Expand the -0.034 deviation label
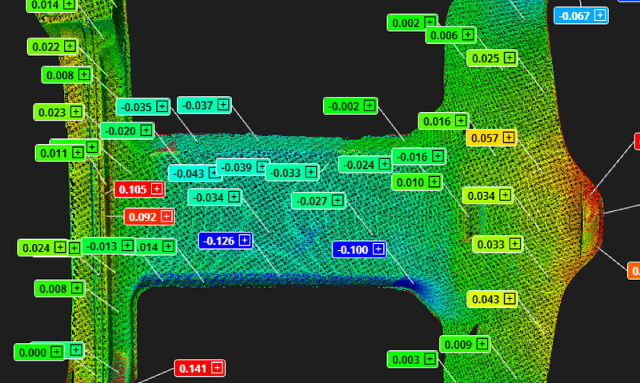This screenshot has height=383, width=640. pos(234,197)
